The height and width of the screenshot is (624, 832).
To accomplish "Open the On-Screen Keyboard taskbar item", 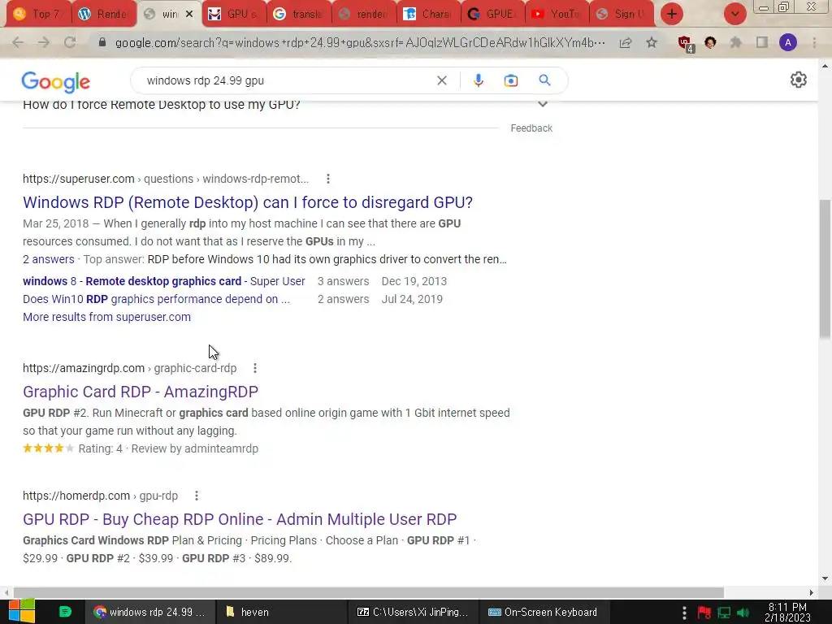I will tap(543, 612).
